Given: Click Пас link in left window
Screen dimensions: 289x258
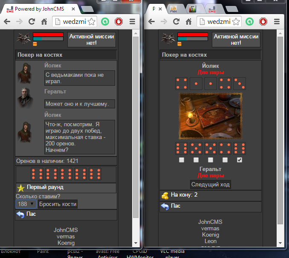Looking at the screenshot, I should (31, 214).
